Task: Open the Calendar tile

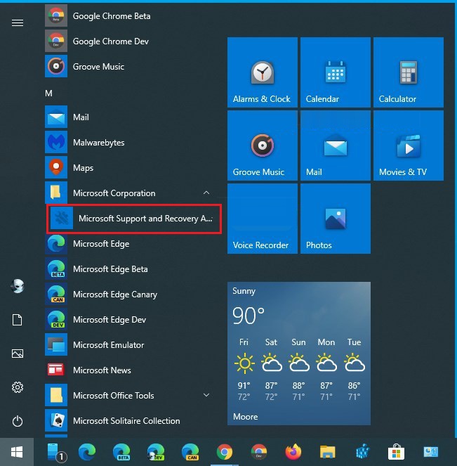Action: tap(336, 72)
